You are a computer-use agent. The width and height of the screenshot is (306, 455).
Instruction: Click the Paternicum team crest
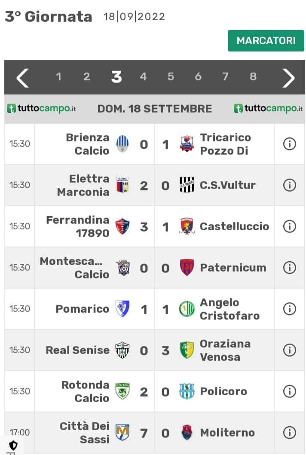(x=187, y=267)
